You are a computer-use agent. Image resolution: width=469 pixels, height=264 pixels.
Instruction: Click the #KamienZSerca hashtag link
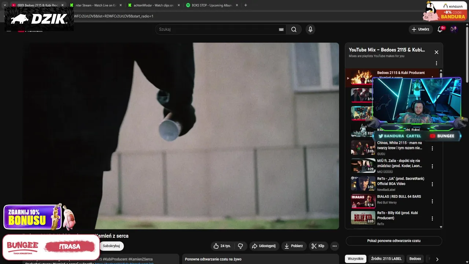tap(140, 259)
